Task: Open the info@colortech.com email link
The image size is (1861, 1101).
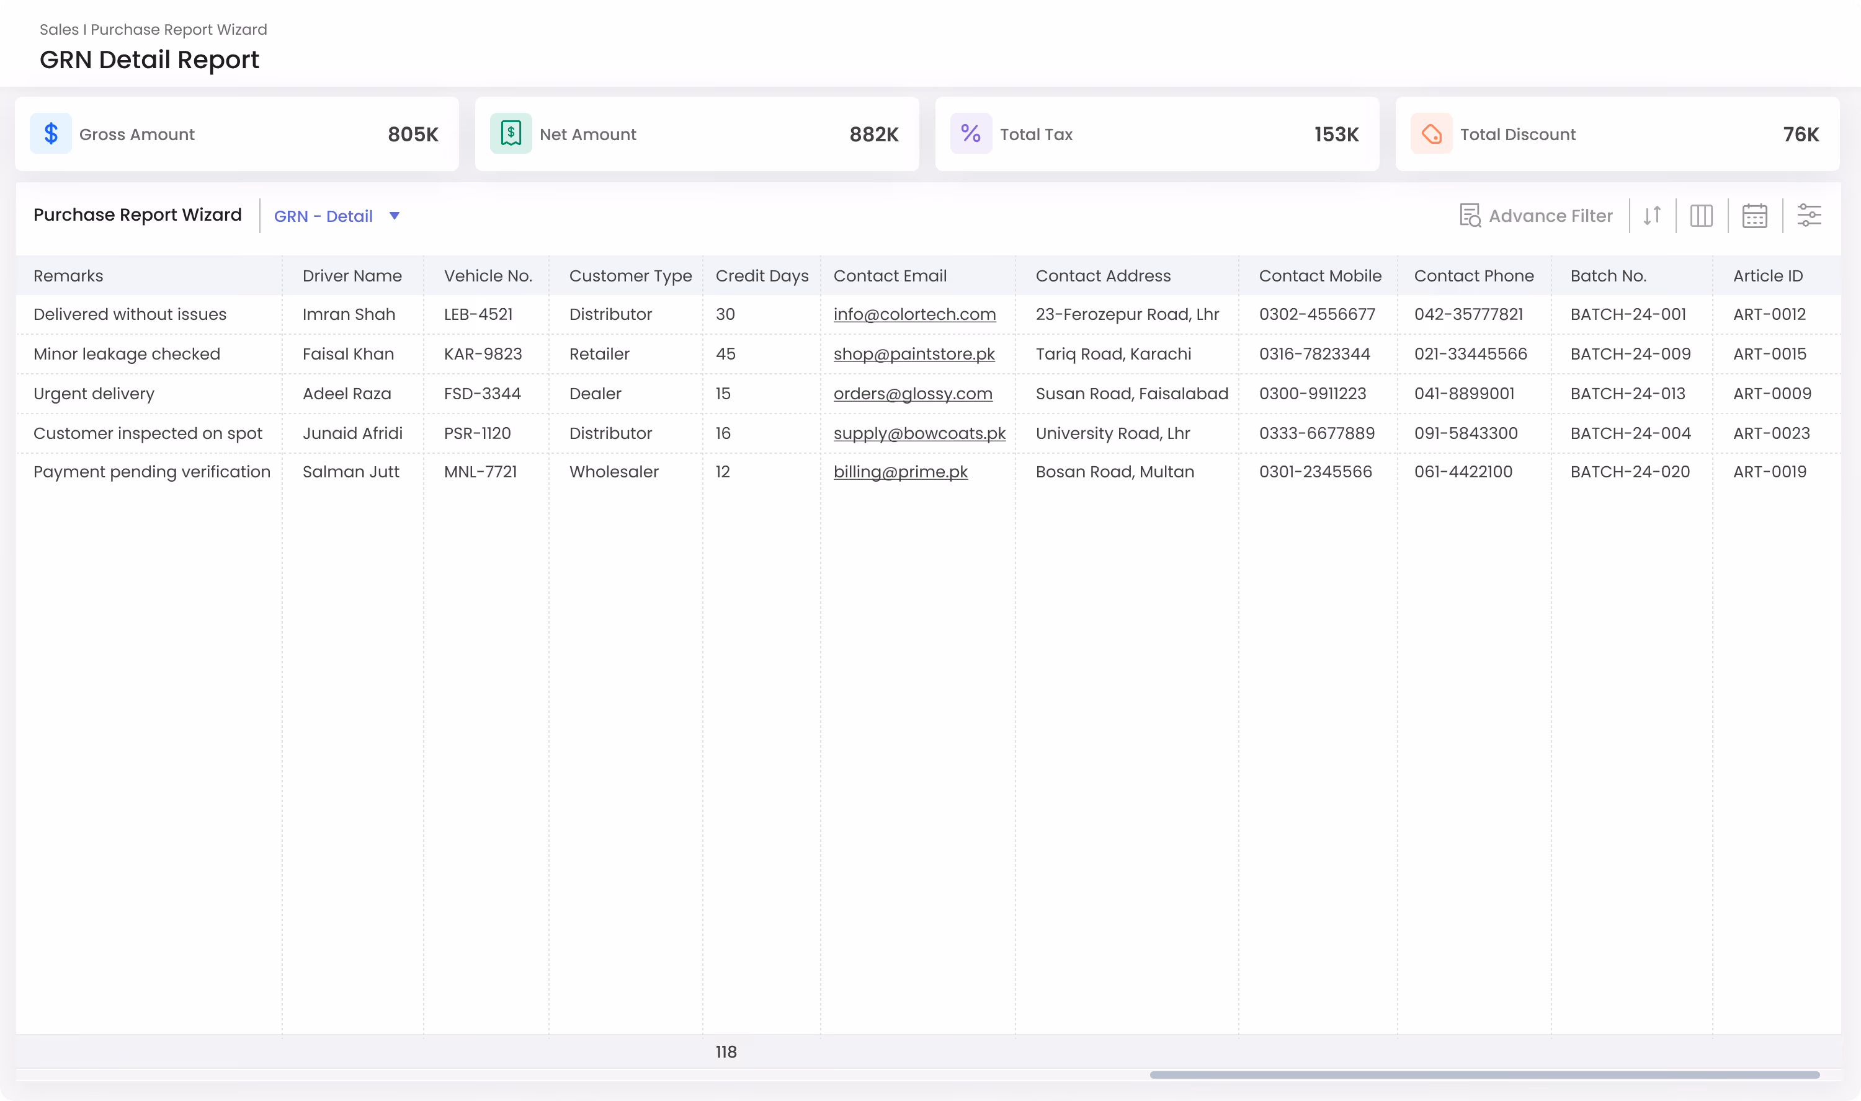Action: 914,314
